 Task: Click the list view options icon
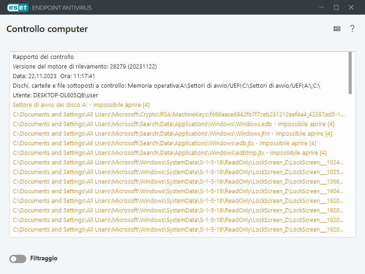[x=337, y=29]
